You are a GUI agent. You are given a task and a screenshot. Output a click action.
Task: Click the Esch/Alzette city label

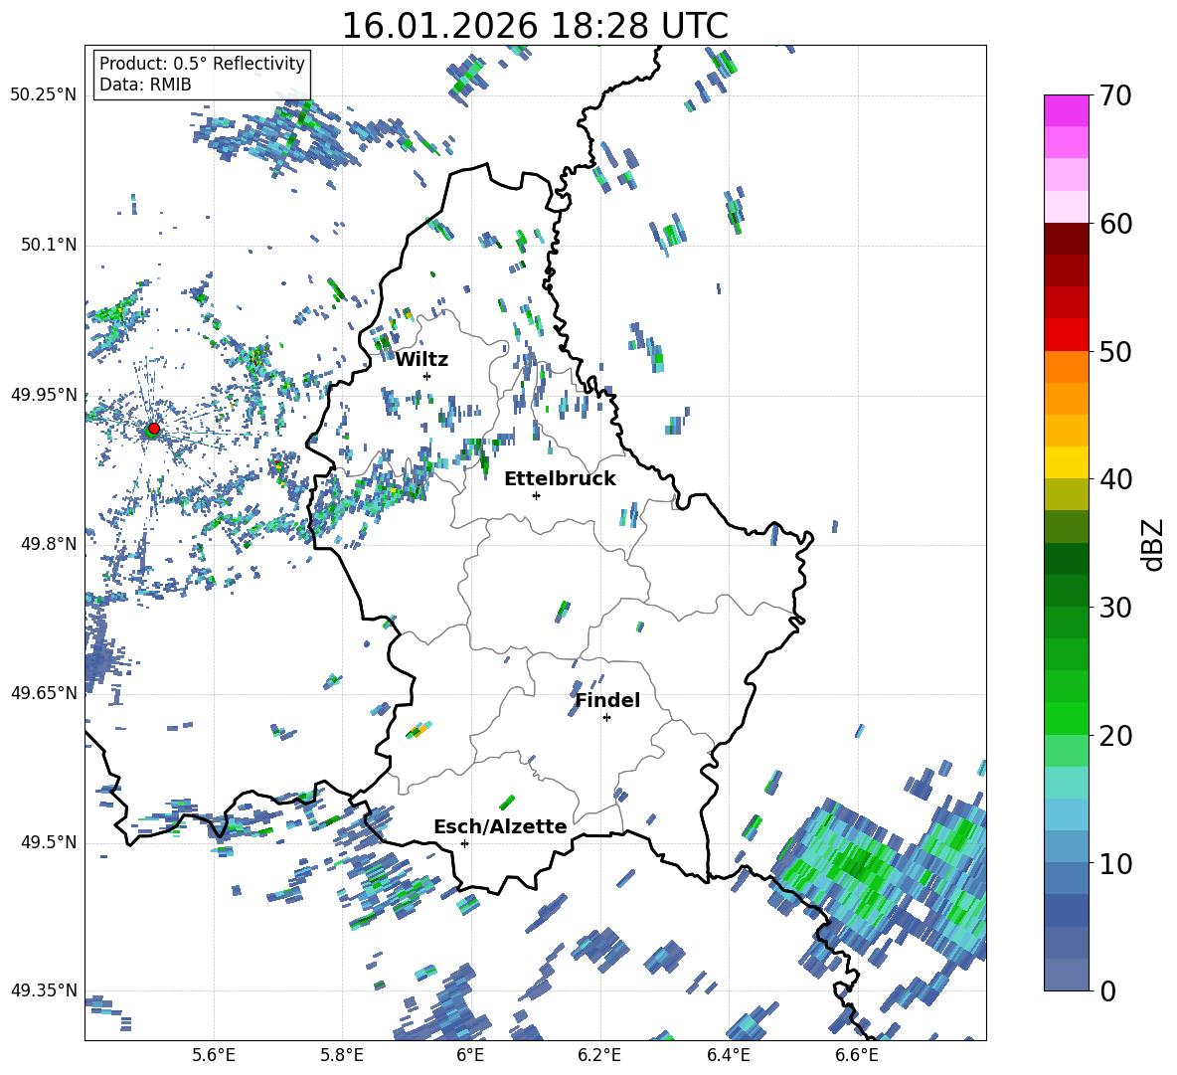click(500, 826)
